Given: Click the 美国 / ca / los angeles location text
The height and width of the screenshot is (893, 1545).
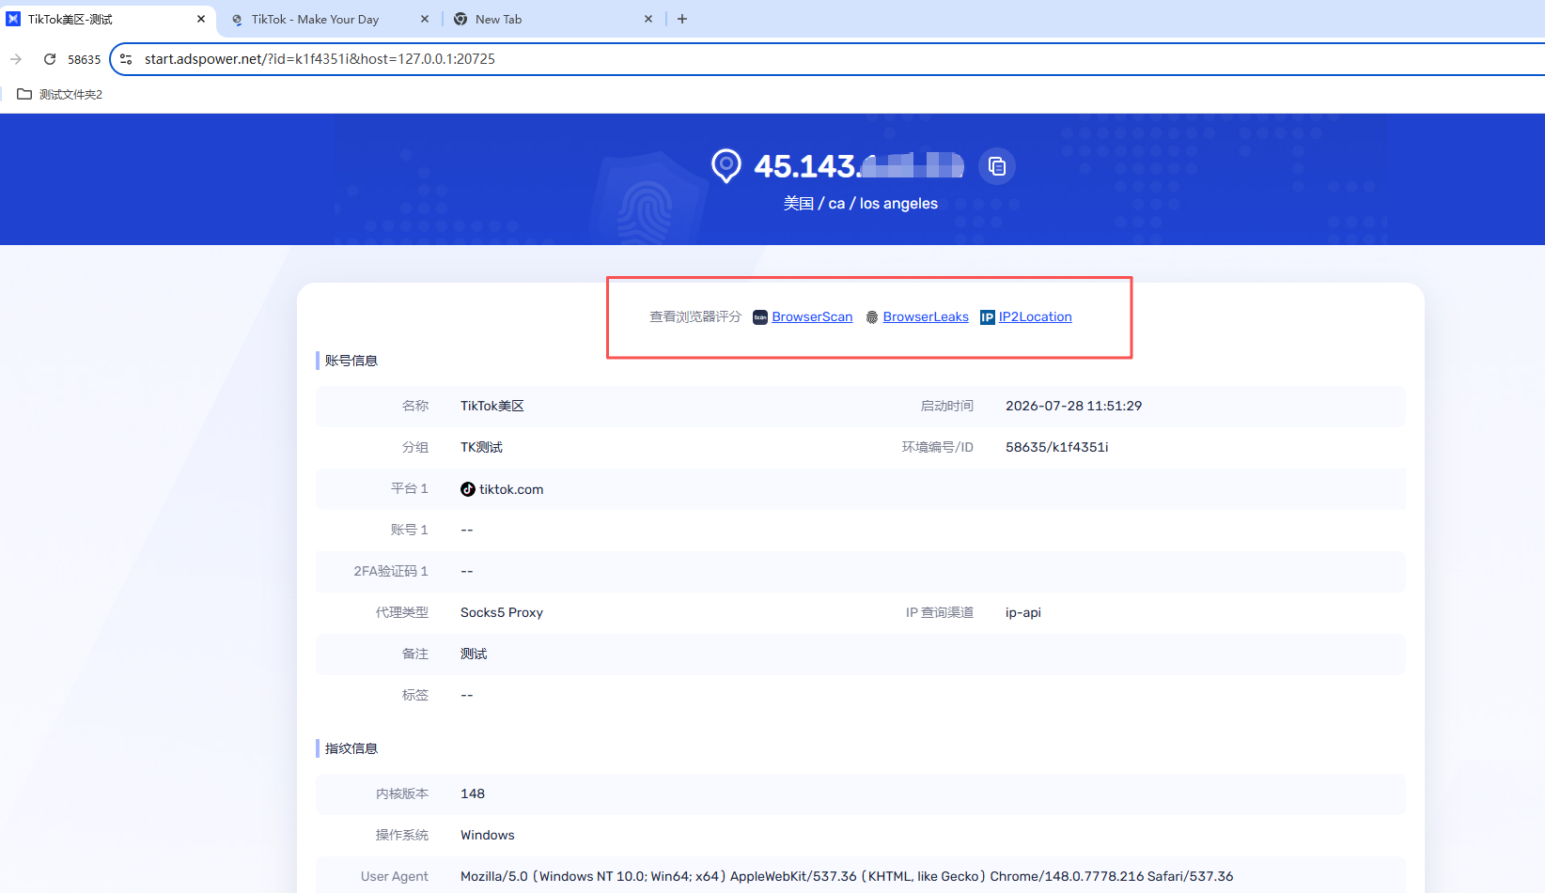Looking at the screenshot, I should (861, 204).
